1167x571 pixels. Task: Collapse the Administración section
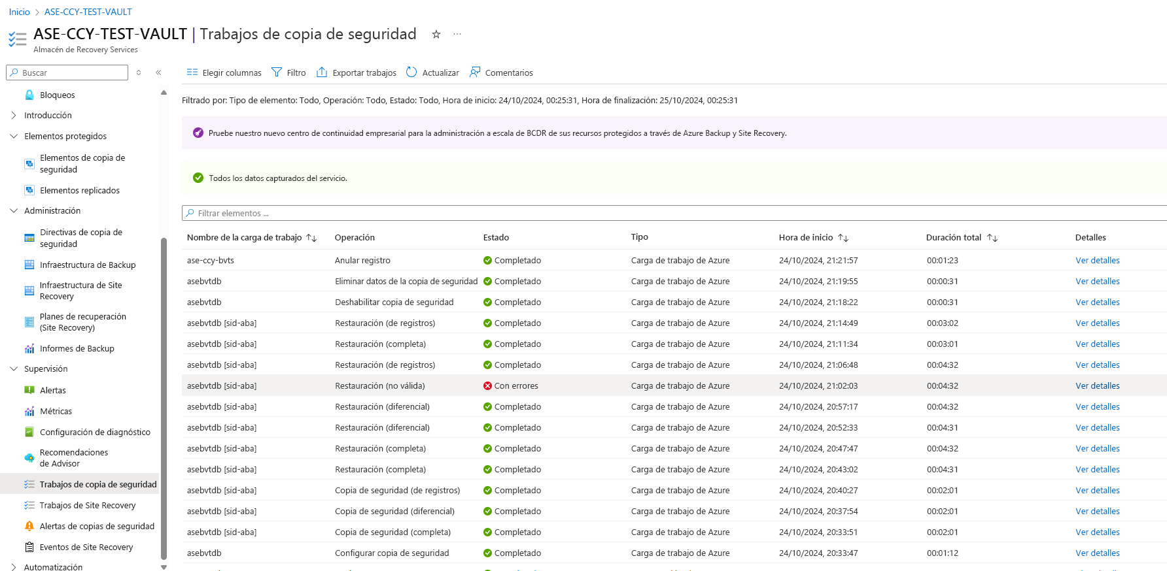(14, 210)
